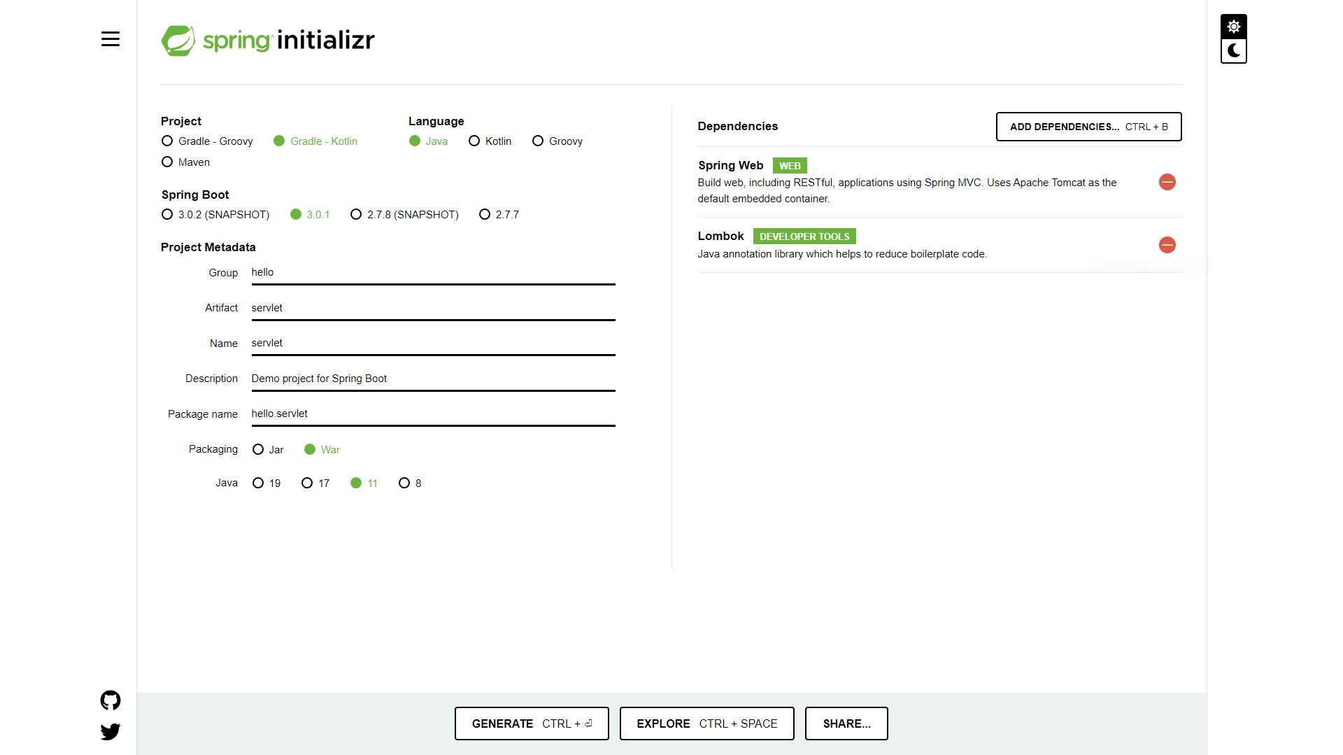Select Java version 8
The height and width of the screenshot is (755, 1343).
410,484
